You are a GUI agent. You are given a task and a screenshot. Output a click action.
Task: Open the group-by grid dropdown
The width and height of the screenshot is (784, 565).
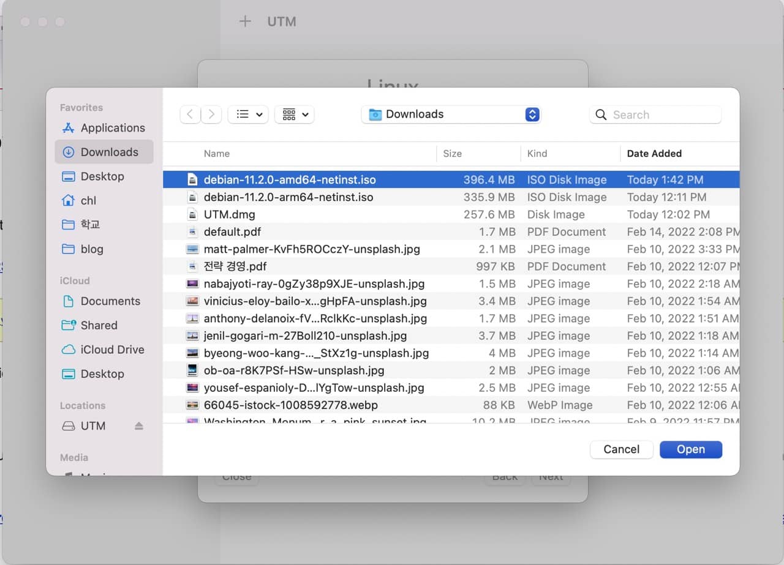coord(295,114)
